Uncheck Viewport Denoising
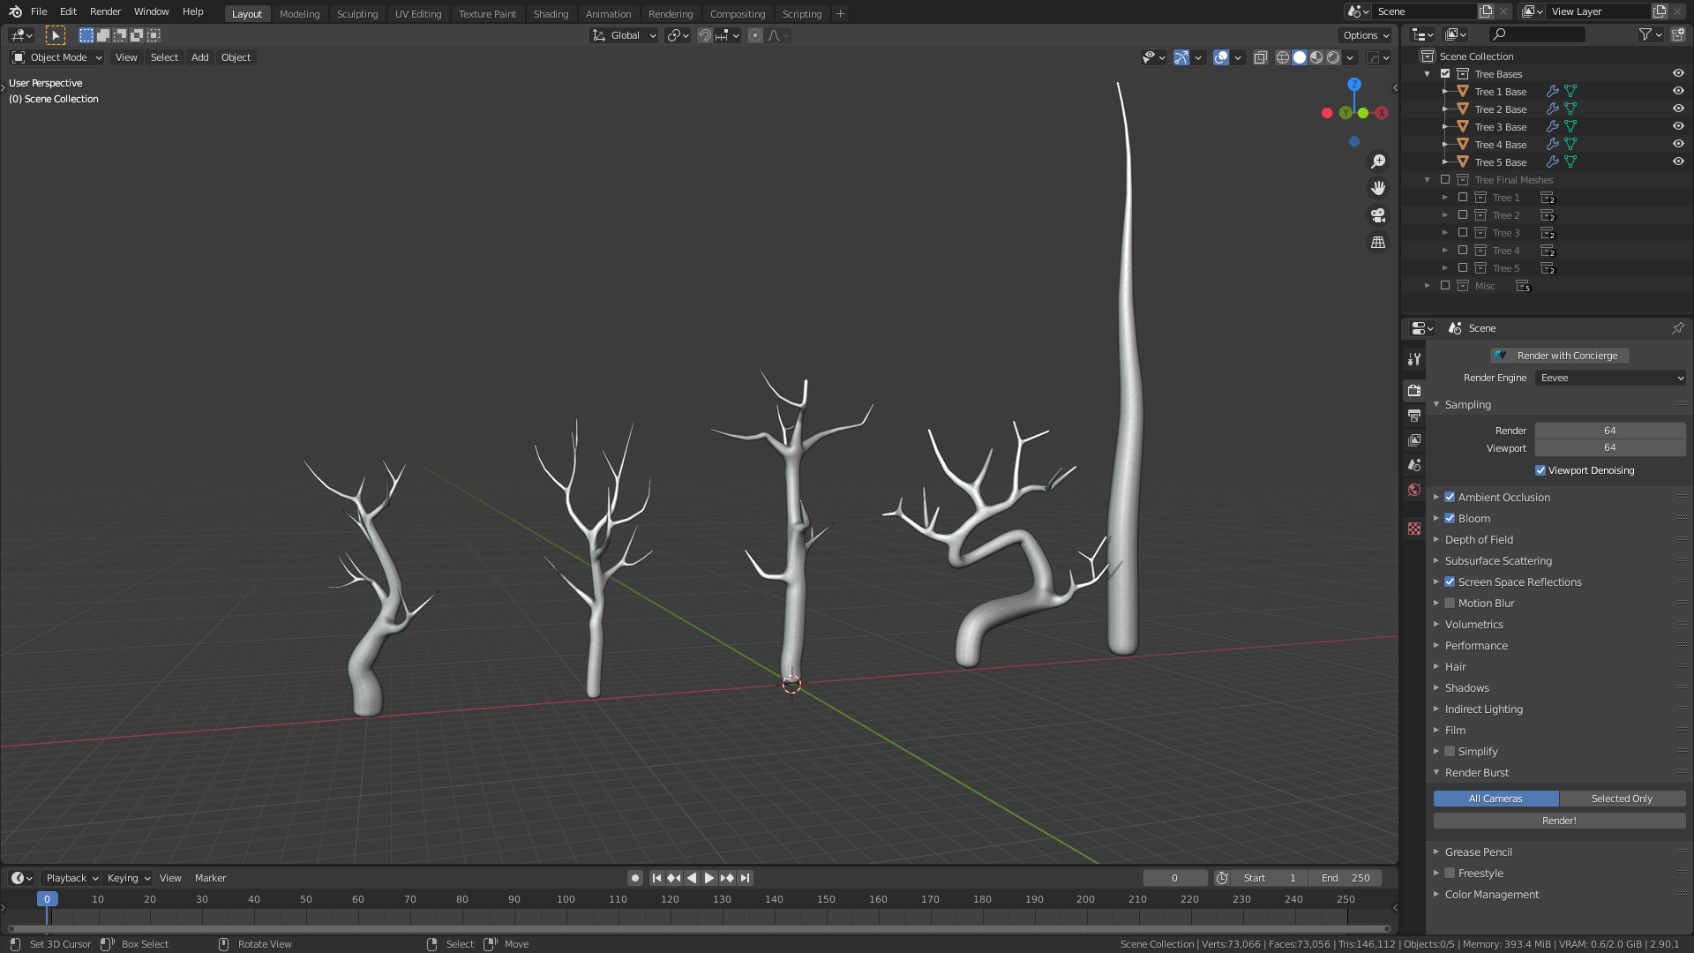Image resolution: width=1694 pixels, height=953 pixels. point(1540,470)
